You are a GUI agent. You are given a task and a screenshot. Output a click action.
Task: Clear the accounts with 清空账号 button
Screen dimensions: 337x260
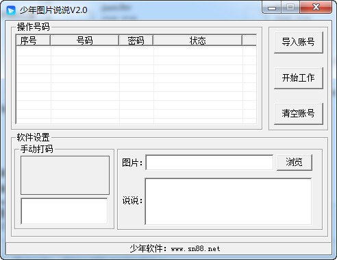[x=299, y=114]
